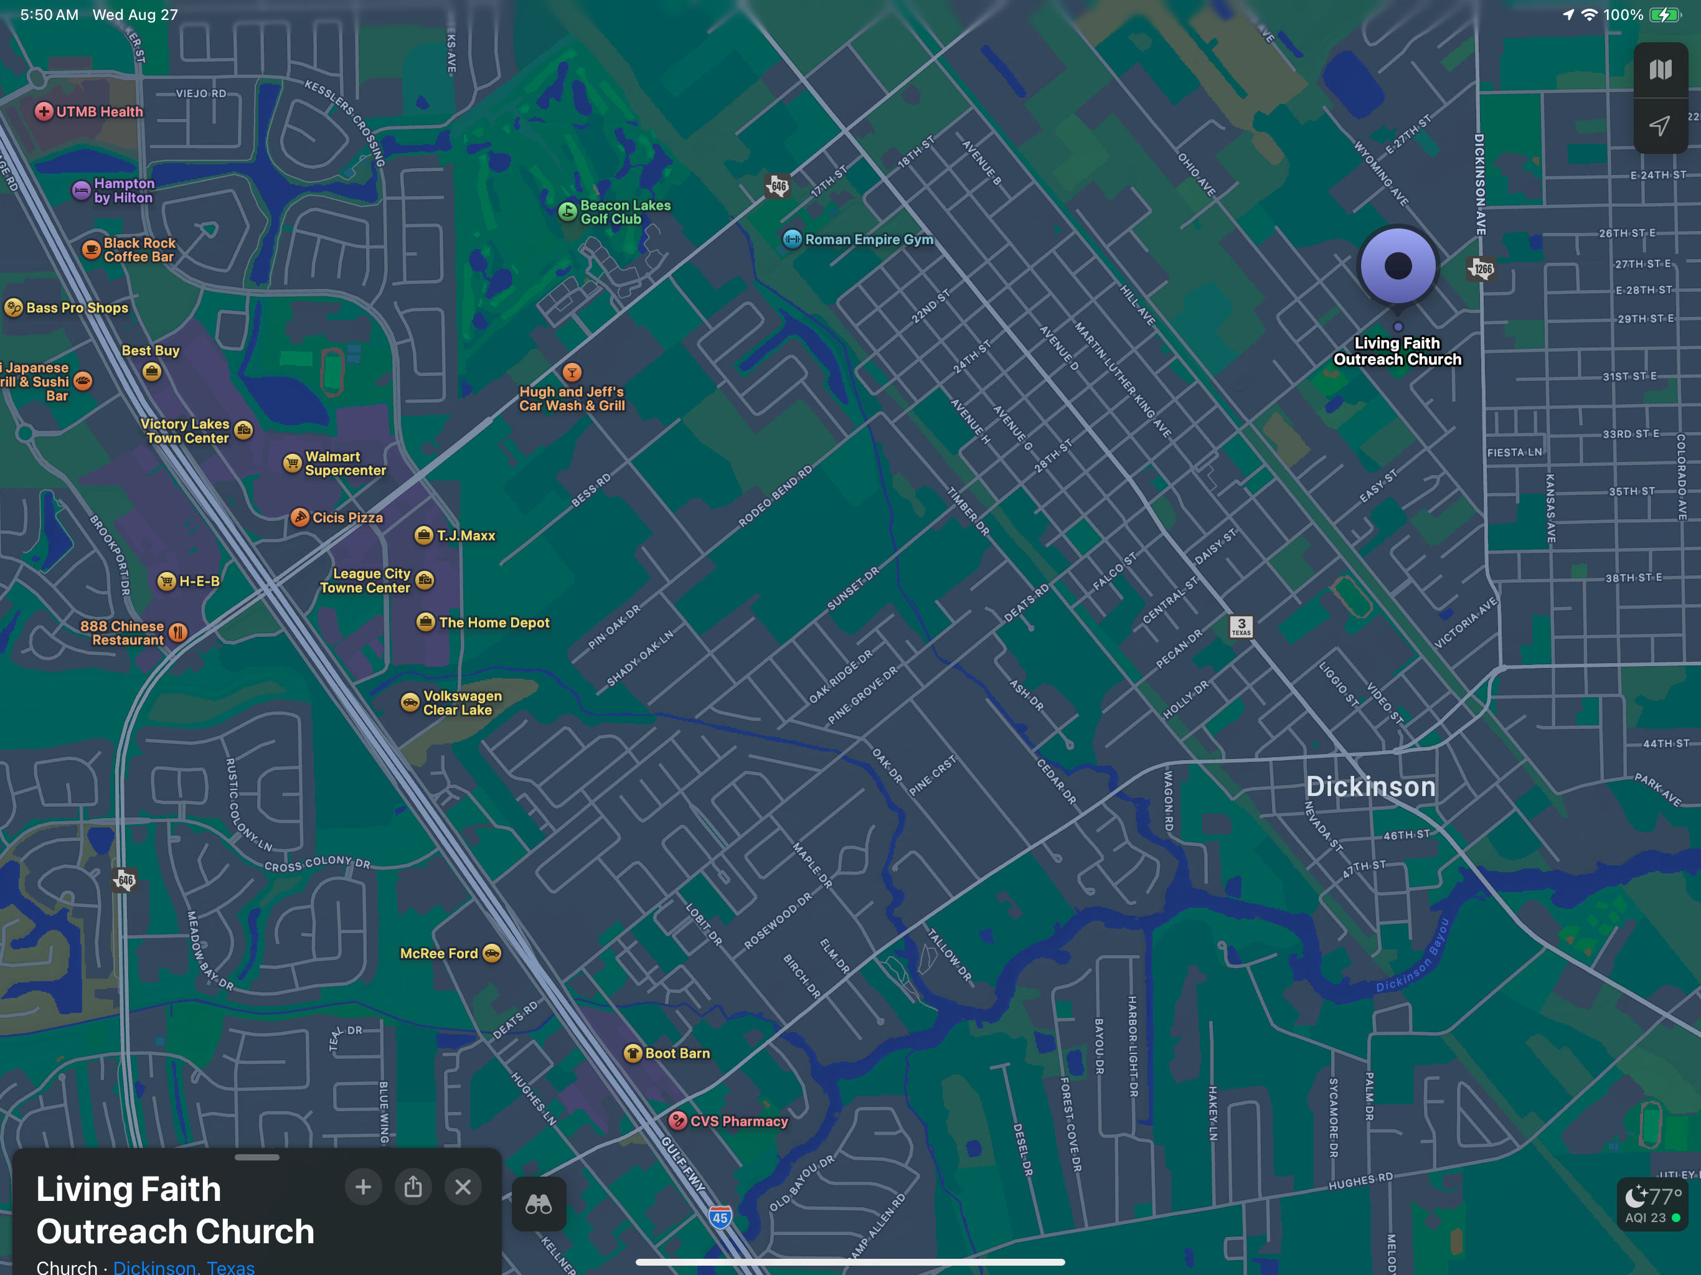Select UTMB Health map marker
This screenshot has height=1275, width=1701.
coord(44,111)
